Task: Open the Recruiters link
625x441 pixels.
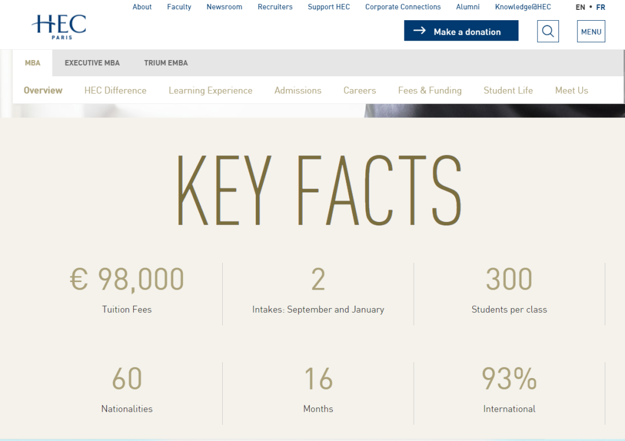Action: click(x=275, y=7)
